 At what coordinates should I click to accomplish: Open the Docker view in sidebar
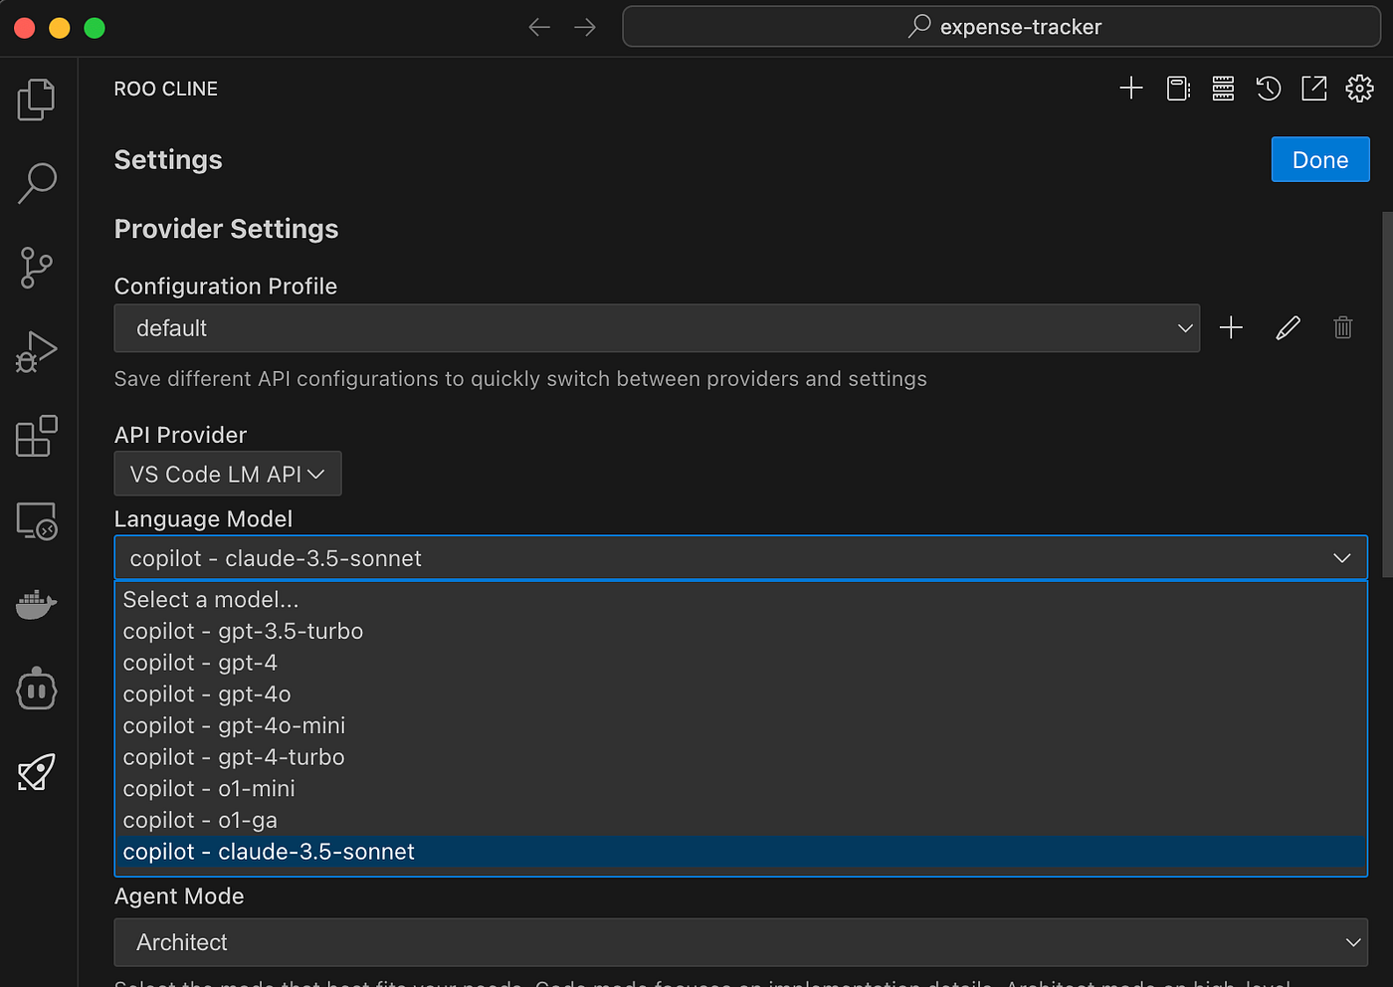[37, 603]
